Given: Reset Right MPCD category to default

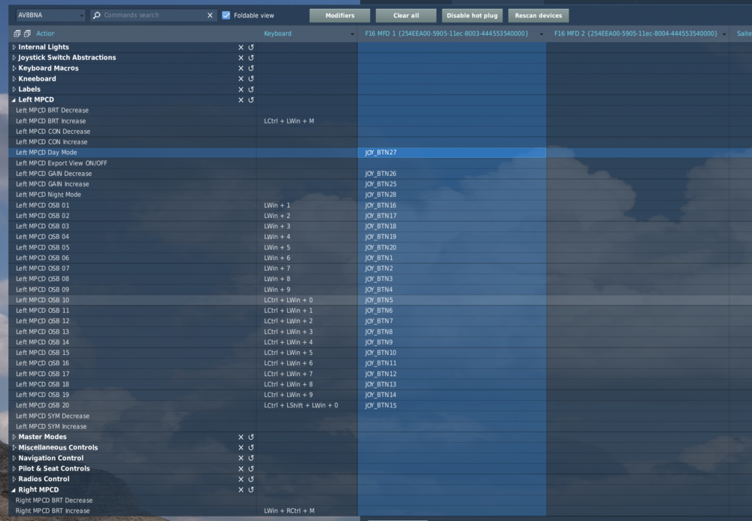Looking at the screenshot, I should [251, 490].
